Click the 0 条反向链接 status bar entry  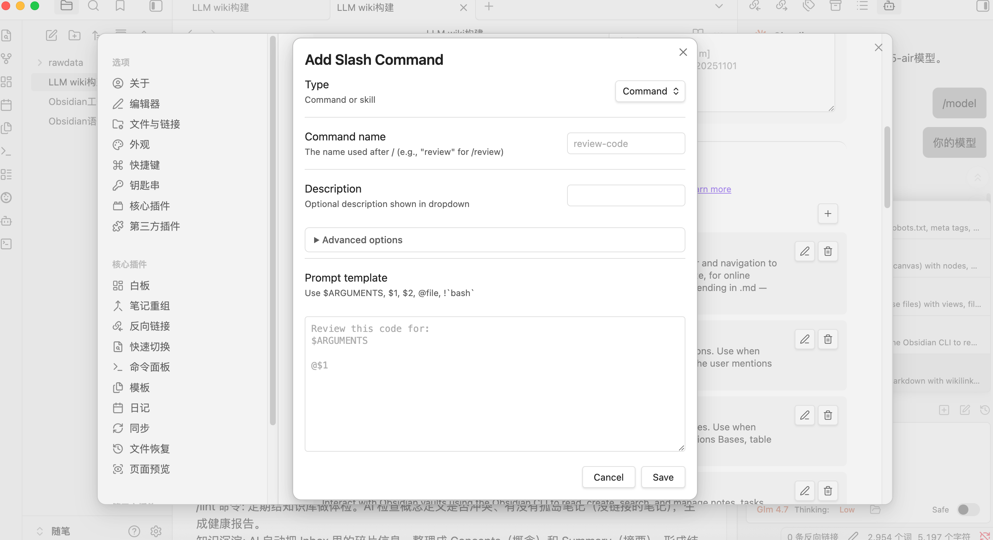(812, 536)
